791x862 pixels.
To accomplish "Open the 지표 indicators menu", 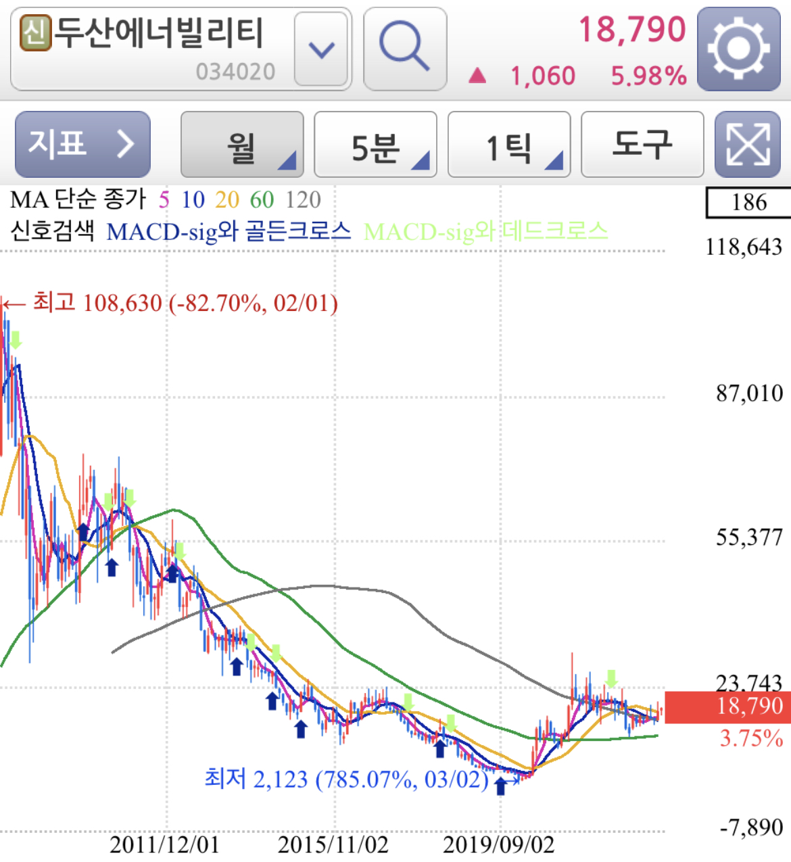I will pos(82,144).
